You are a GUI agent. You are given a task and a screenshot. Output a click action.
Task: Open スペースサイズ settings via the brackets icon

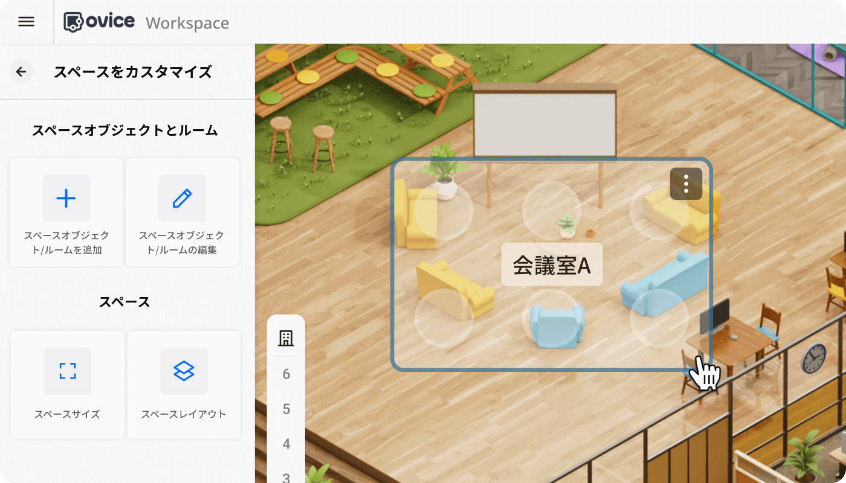coord(67,371)
